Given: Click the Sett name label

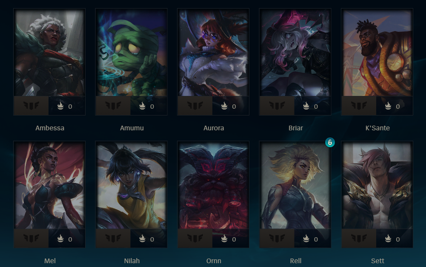Looking at the screenshot, I should (377, 261).
